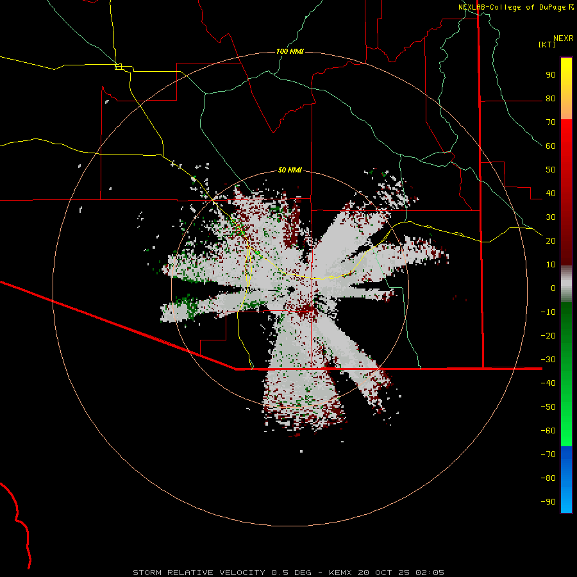Viewport: 577px width, 577px height.
Task: Click the 10 value on the velocity scale
Action: point(551,265)
